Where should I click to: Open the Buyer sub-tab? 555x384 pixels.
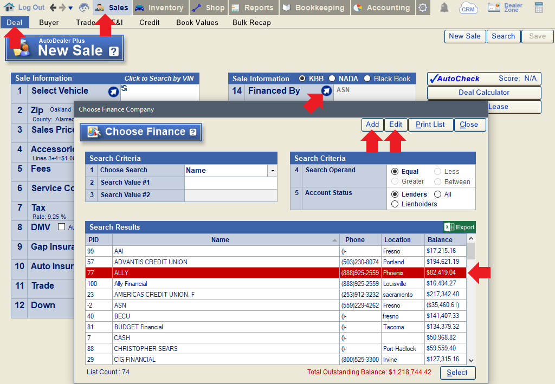coord(49,23)
